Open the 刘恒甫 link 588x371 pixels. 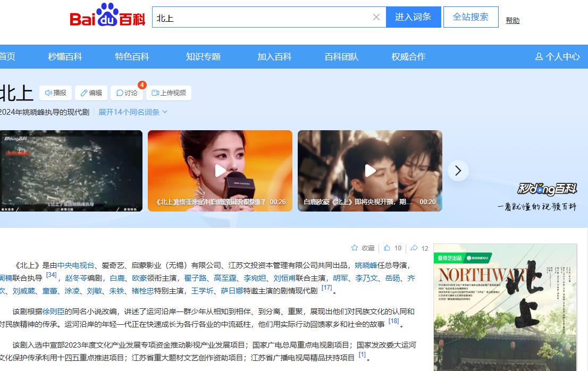point(284,278)
